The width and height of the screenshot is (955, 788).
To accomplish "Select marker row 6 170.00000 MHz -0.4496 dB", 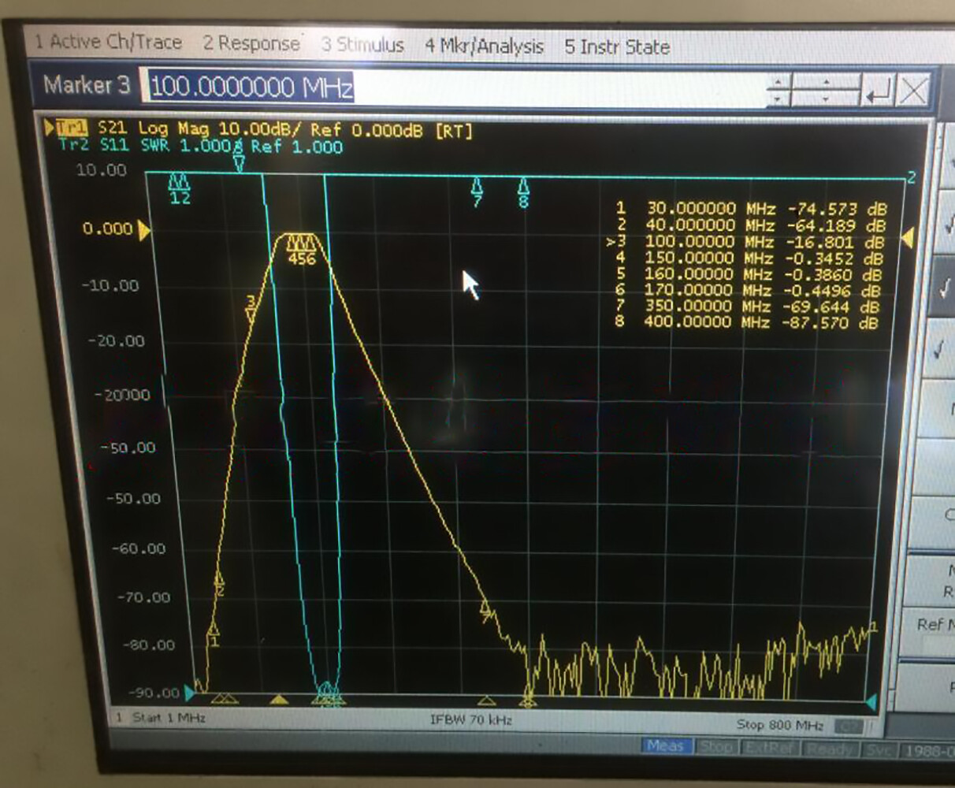I will point(749,290).
